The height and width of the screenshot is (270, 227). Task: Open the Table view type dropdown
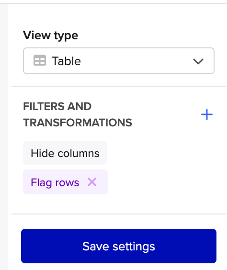tap(119, 61)
